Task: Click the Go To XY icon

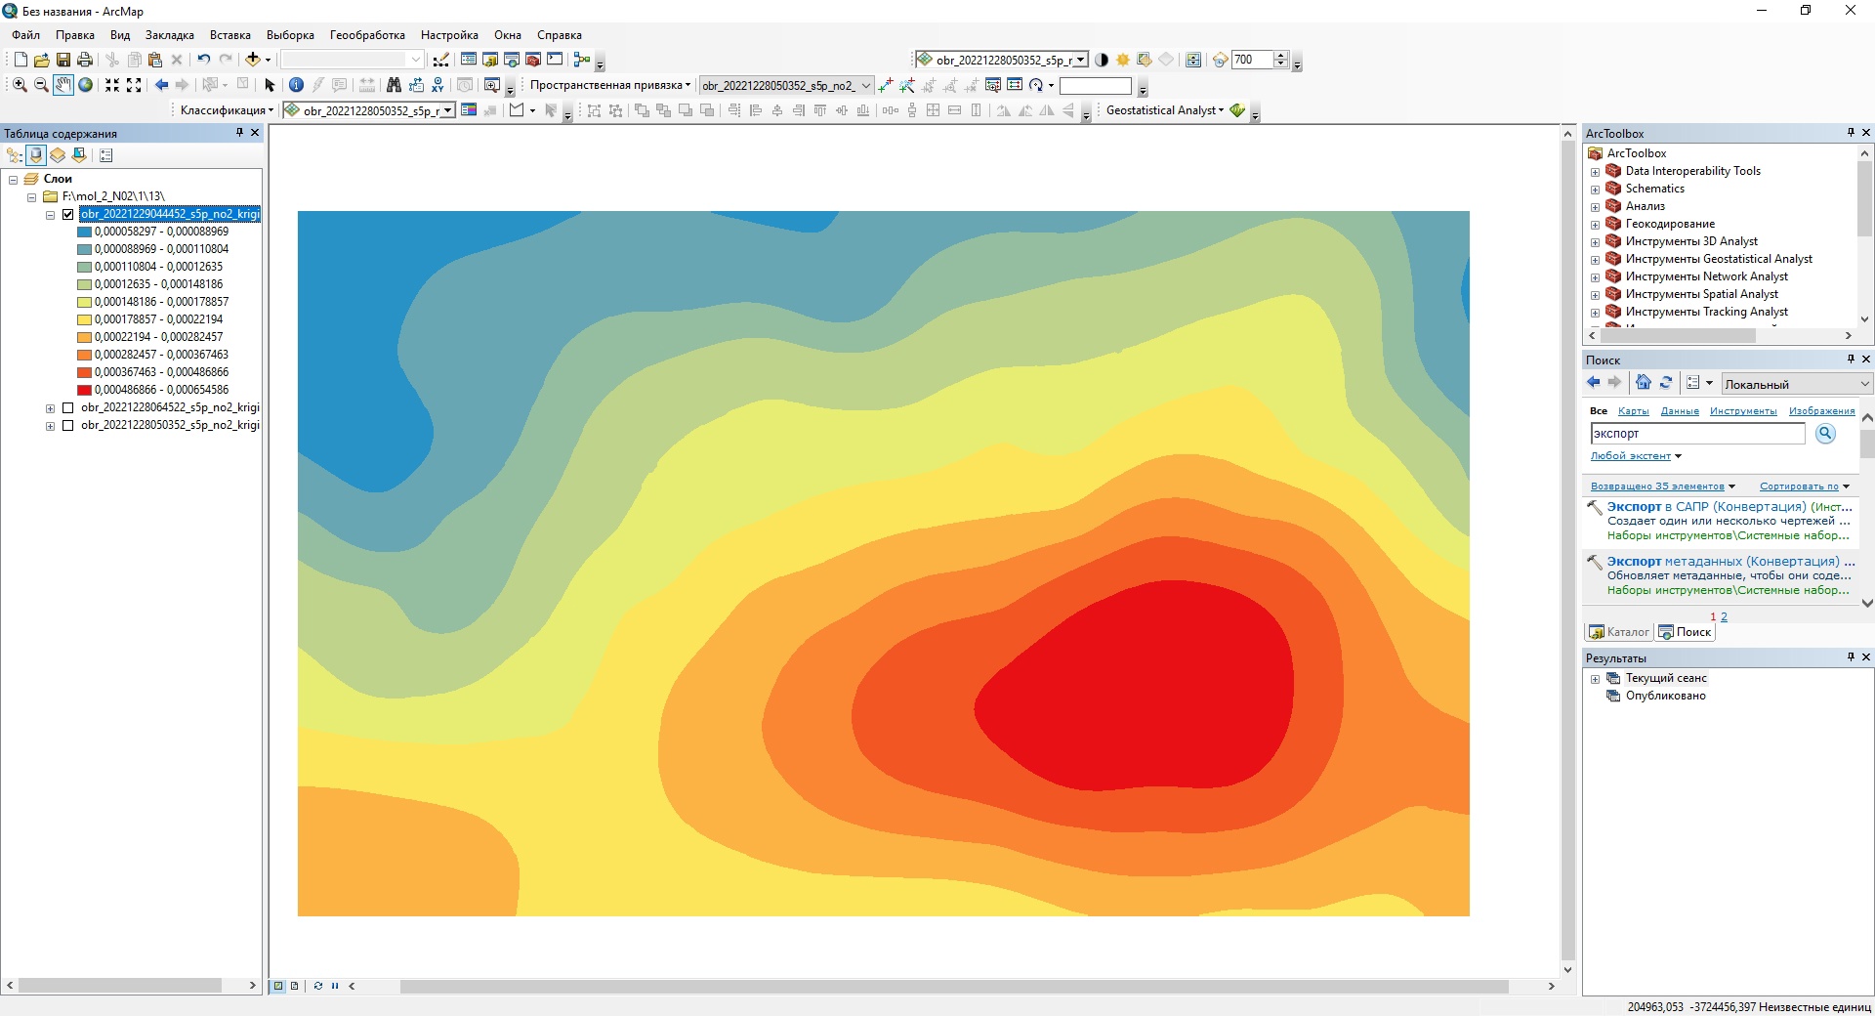Action: point(437,85)
